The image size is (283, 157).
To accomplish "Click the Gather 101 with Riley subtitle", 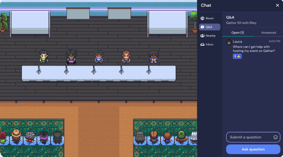I will [241, 23].
